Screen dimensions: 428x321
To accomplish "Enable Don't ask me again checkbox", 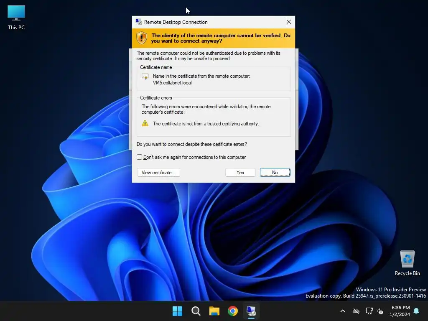I will coord(140,157).
